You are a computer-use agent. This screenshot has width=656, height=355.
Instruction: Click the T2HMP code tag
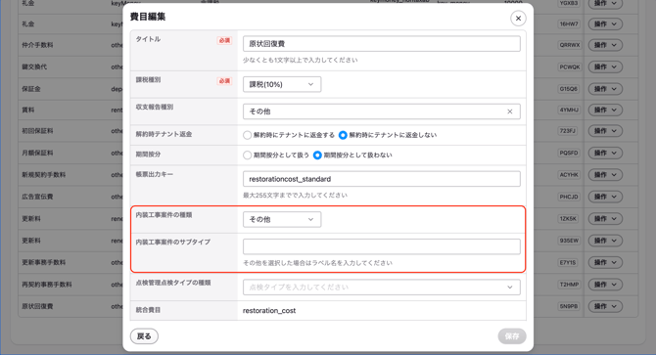coord(569,285)
